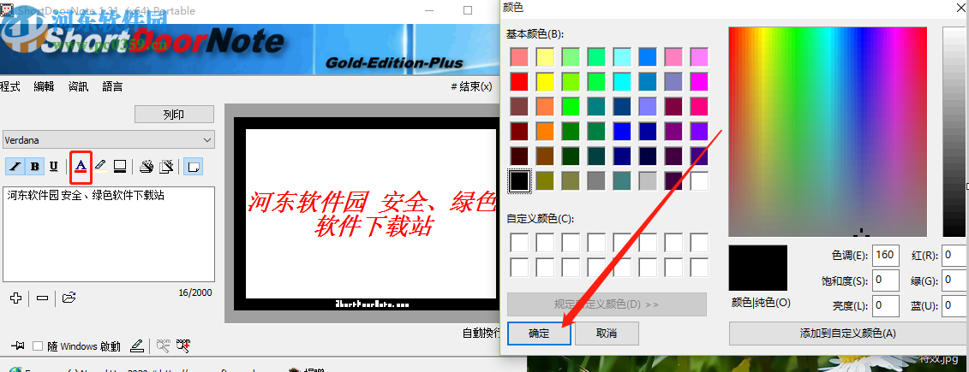969x372 pixels.
Task: Click the pen edit icon beside Windows startup
Action: pyautogui.click(x=137, y=346)
